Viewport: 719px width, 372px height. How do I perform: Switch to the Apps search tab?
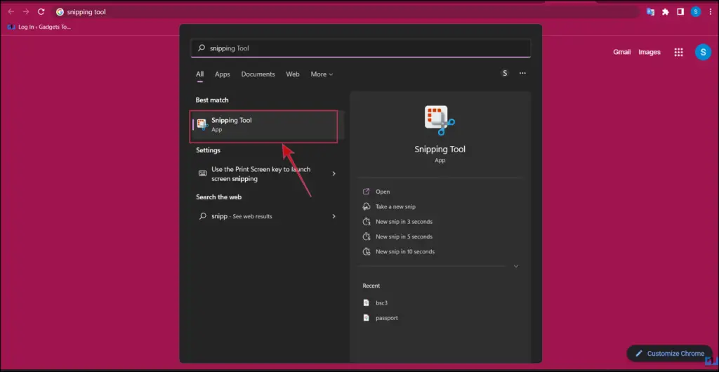(223, 74)
